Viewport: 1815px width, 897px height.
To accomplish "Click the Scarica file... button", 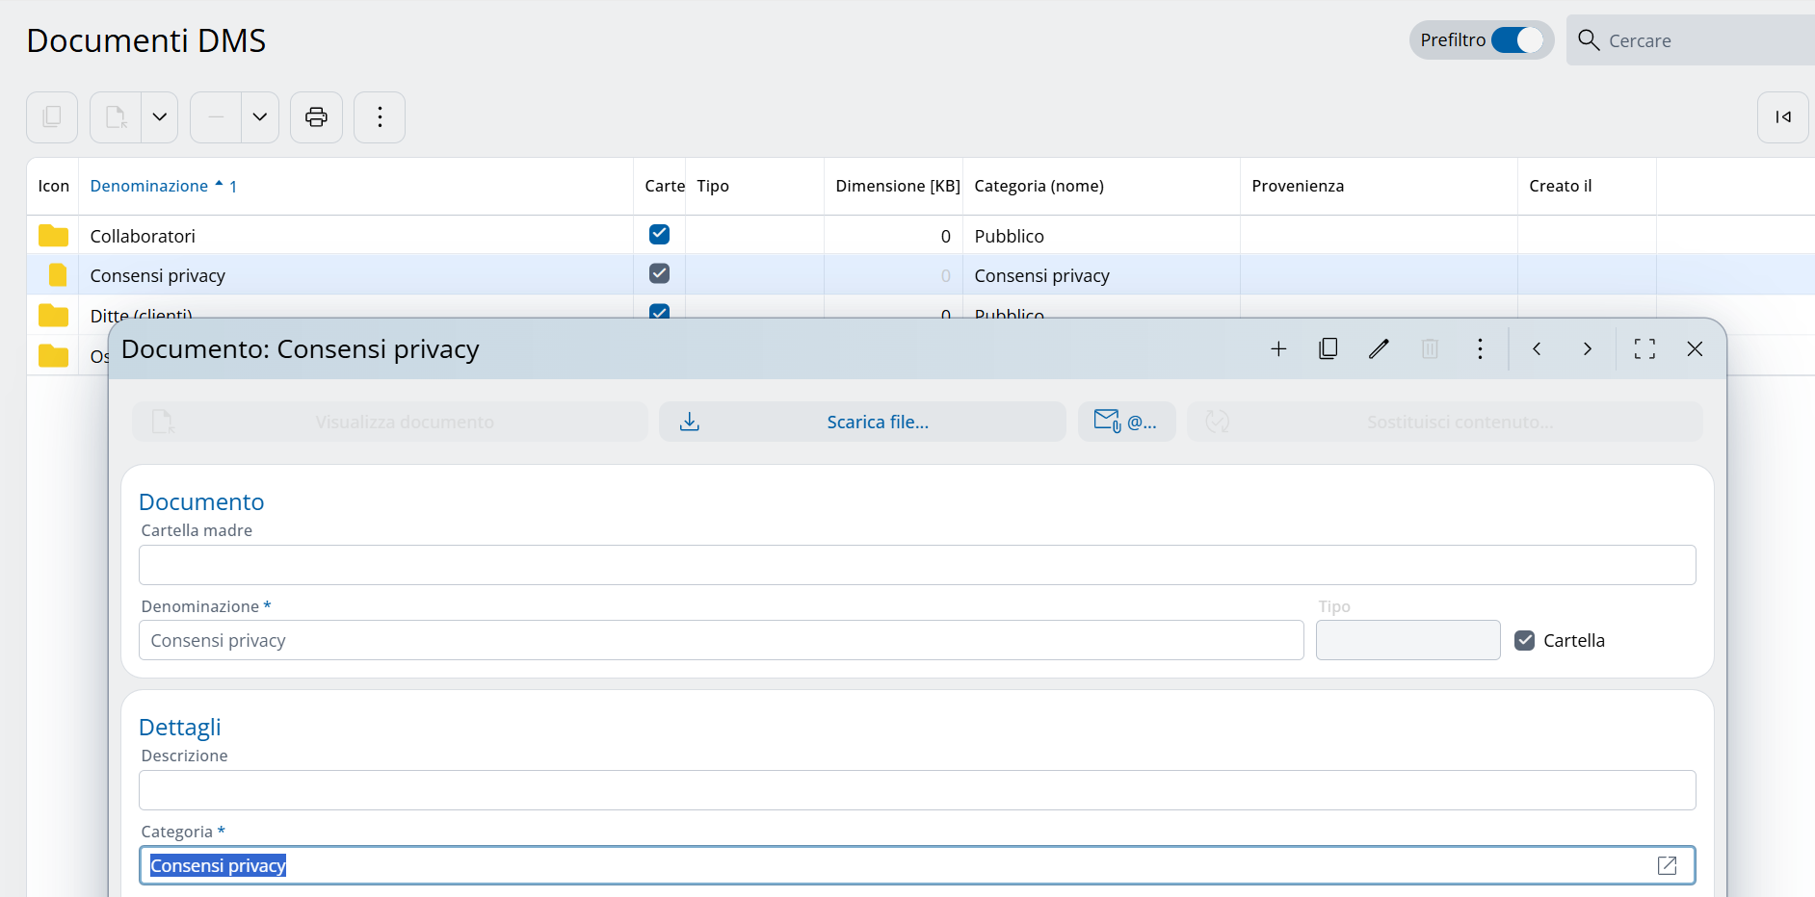I will [x=862, y=423].
